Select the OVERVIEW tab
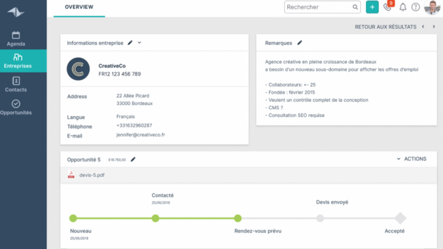The height and width of the screenshot is (249, 443). tap(79, 7)
